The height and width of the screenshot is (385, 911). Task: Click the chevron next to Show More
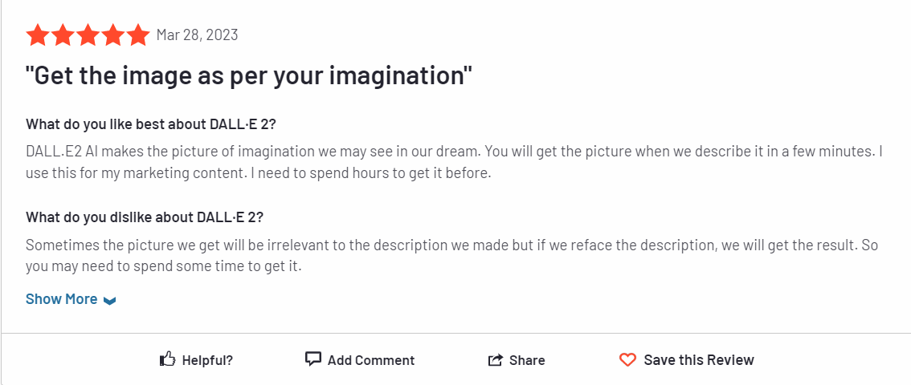coord(109,300)
